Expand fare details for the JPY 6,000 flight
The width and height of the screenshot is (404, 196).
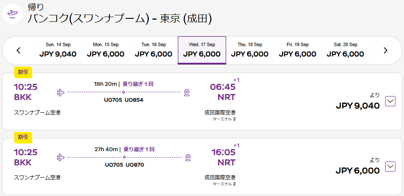(390, 167)
